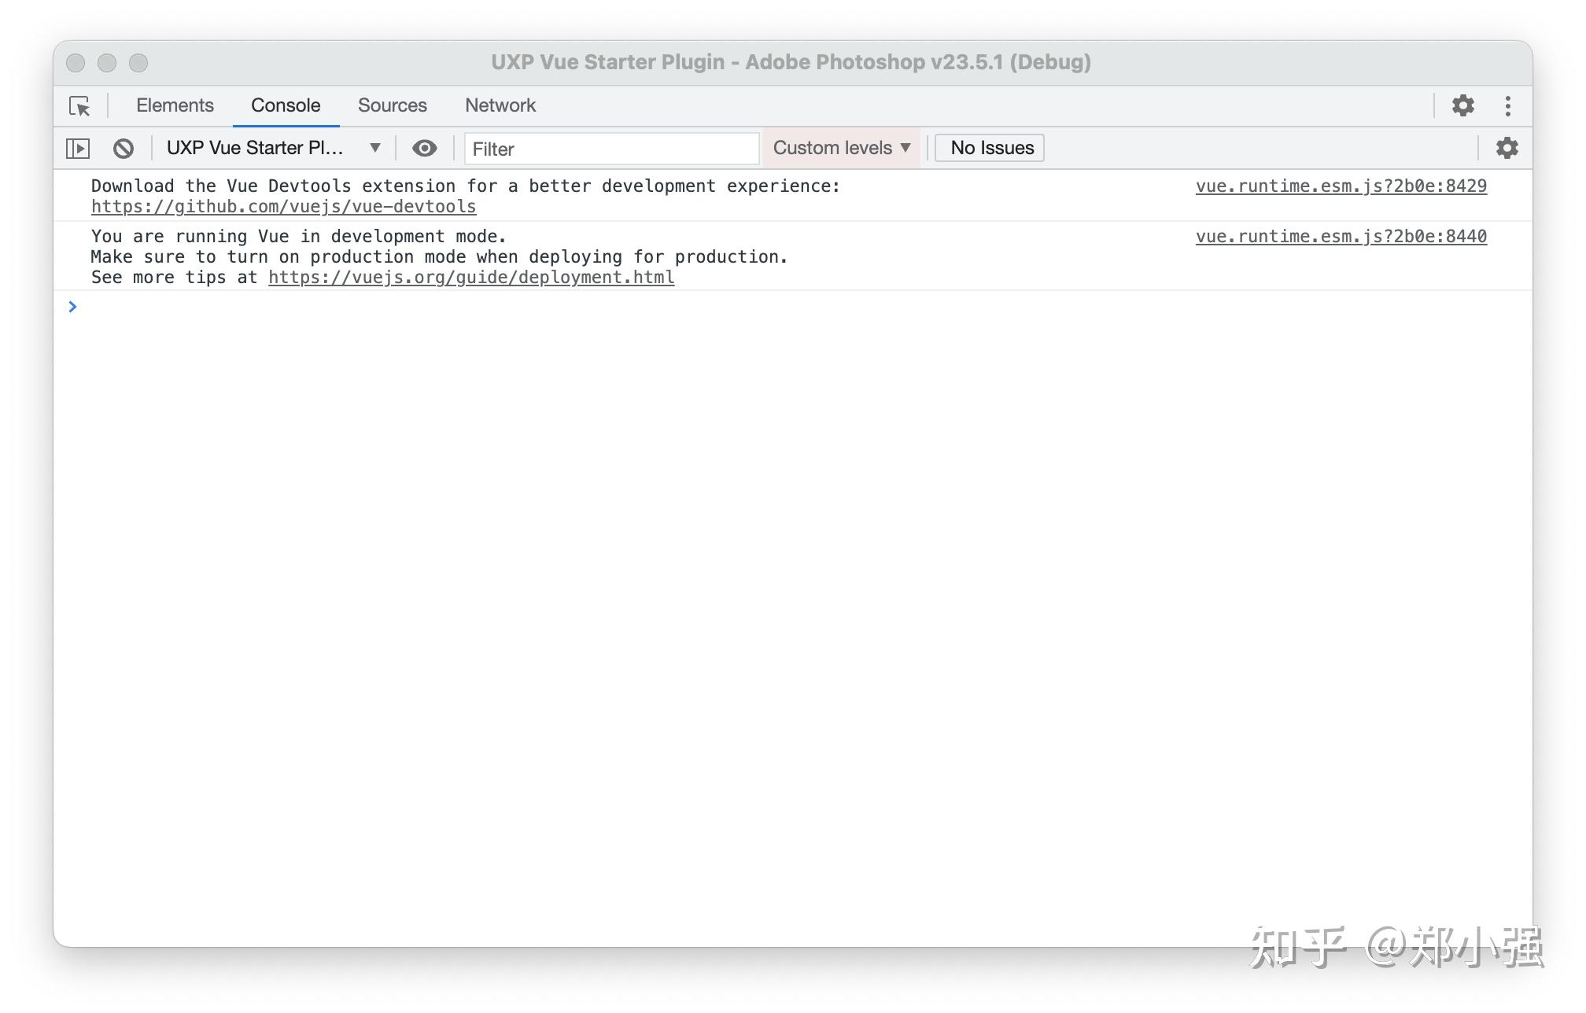Open source link vue.runtime.esm.js line 8440
This screenshot has height=1013, width=1586.
point(1341,237)
